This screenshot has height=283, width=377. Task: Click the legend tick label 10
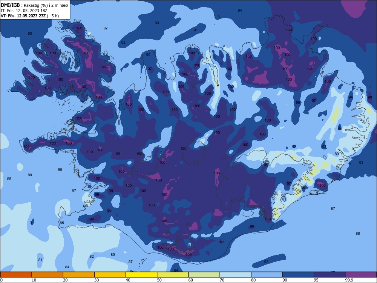click(34, 280)
